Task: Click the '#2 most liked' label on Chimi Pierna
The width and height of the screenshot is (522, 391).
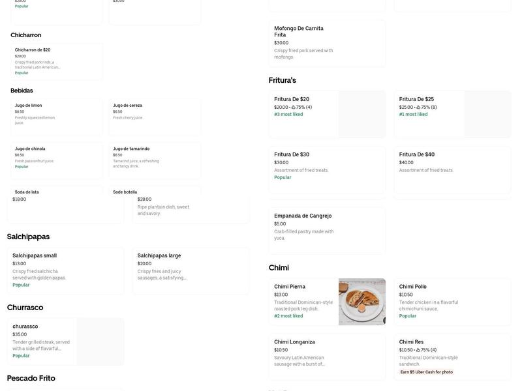Action: [288, 315]
